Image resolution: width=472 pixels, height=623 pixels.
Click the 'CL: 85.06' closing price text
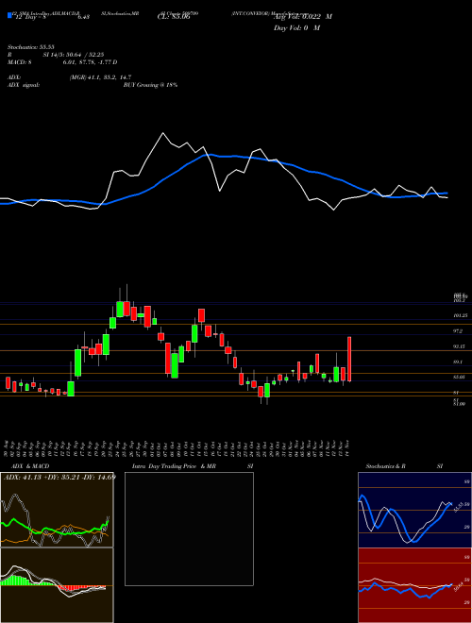(x=174, y=17)
